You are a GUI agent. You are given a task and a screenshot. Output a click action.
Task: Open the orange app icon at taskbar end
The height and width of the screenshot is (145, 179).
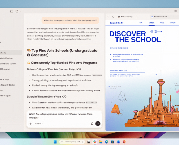[x=124, y=142]
